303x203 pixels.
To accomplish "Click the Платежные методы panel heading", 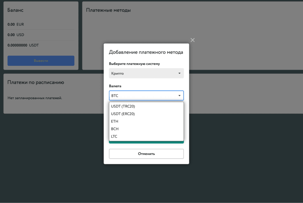I will point(108,10).
